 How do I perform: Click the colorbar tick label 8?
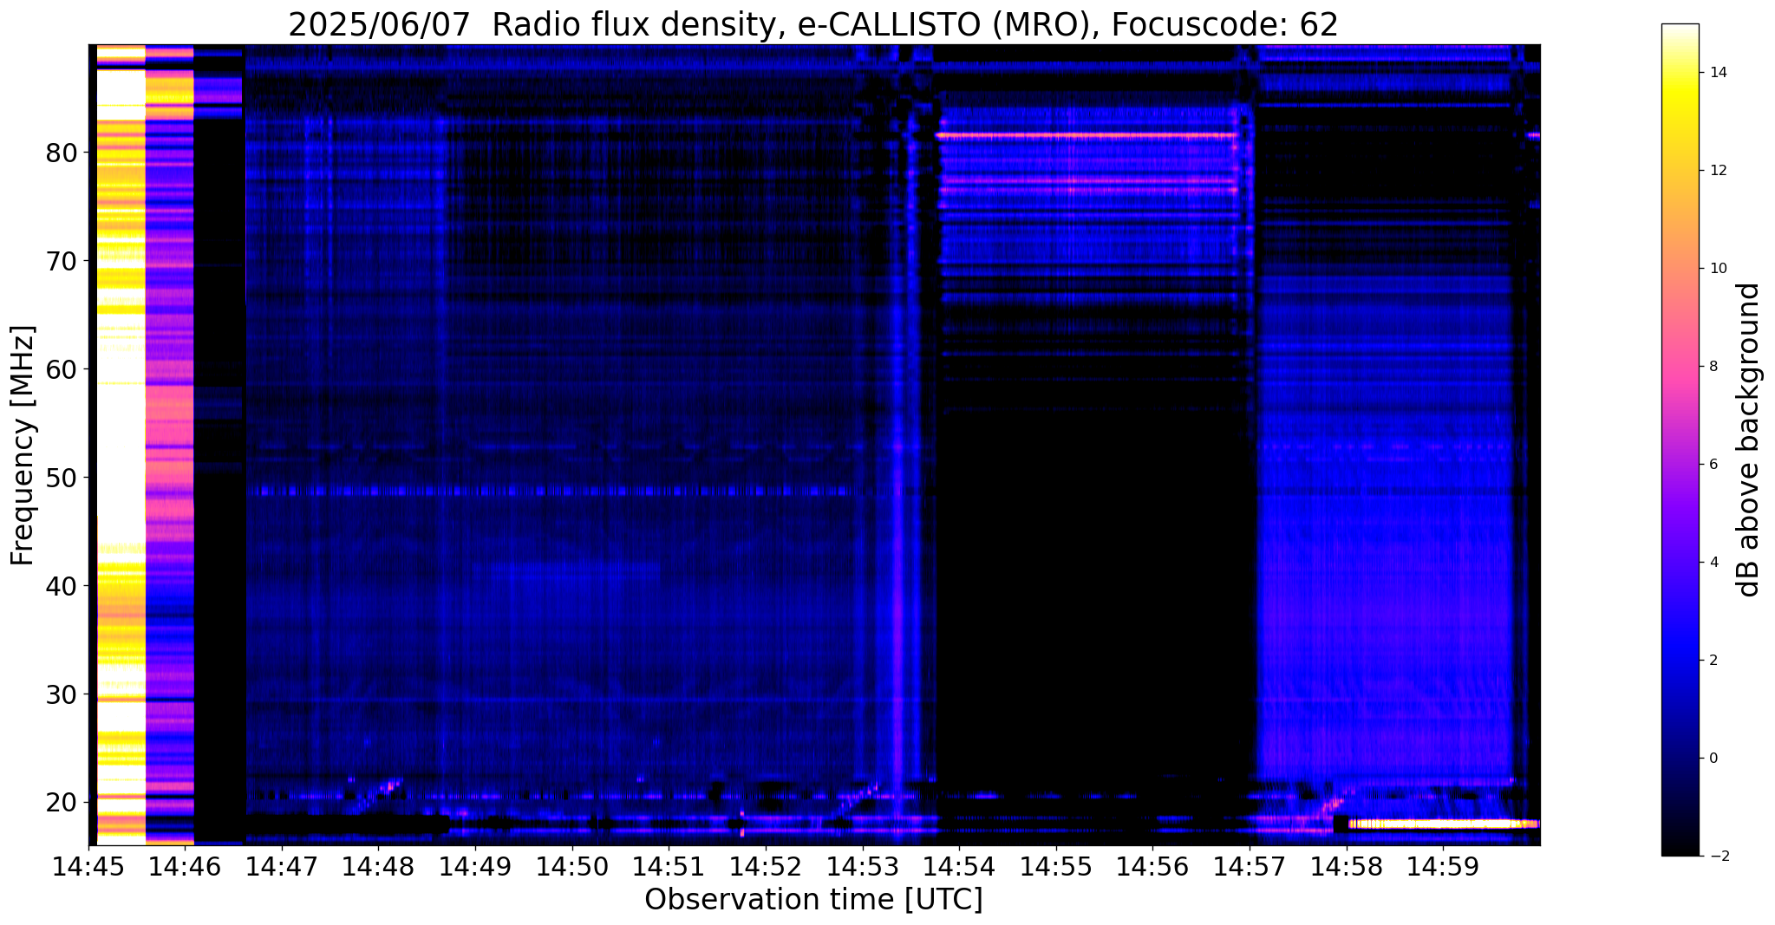point(1713,367)
